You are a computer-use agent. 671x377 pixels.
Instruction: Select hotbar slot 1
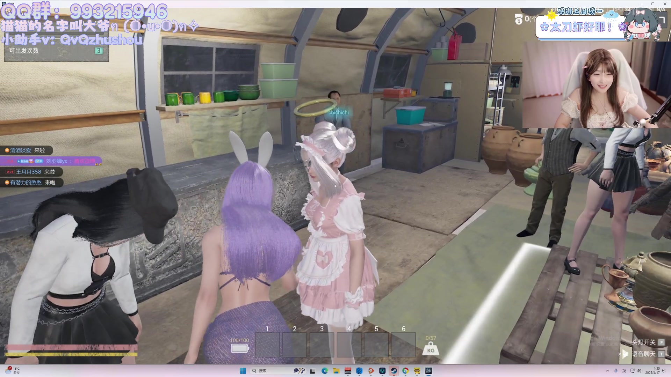tap(267, 345)
